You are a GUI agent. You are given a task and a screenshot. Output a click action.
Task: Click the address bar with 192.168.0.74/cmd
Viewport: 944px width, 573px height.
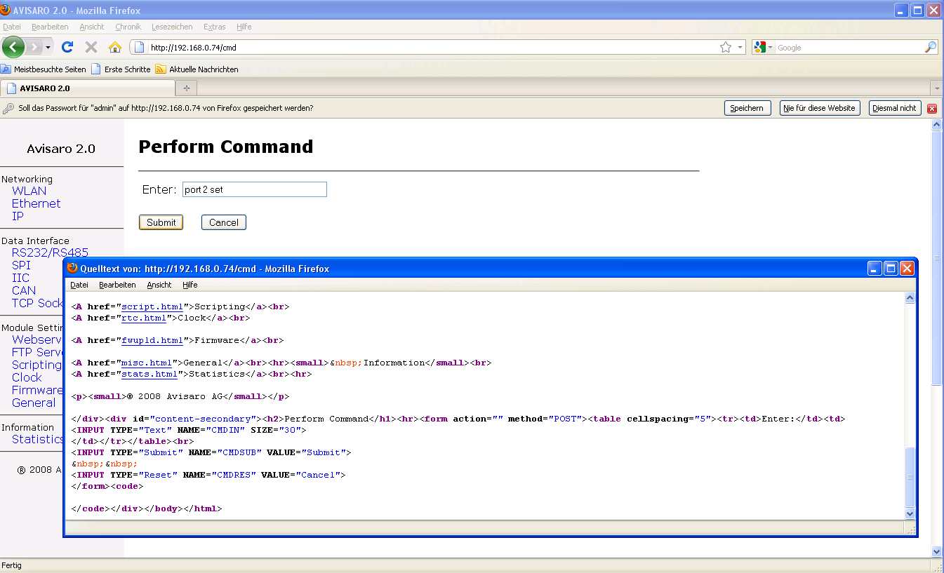[432, 48]
